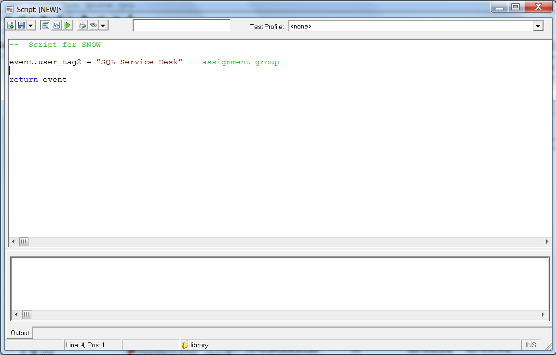The width and height of the screenshot is (556, 355).
Task: Toggle the tree view toolbar icon
Action: point(56,25)
